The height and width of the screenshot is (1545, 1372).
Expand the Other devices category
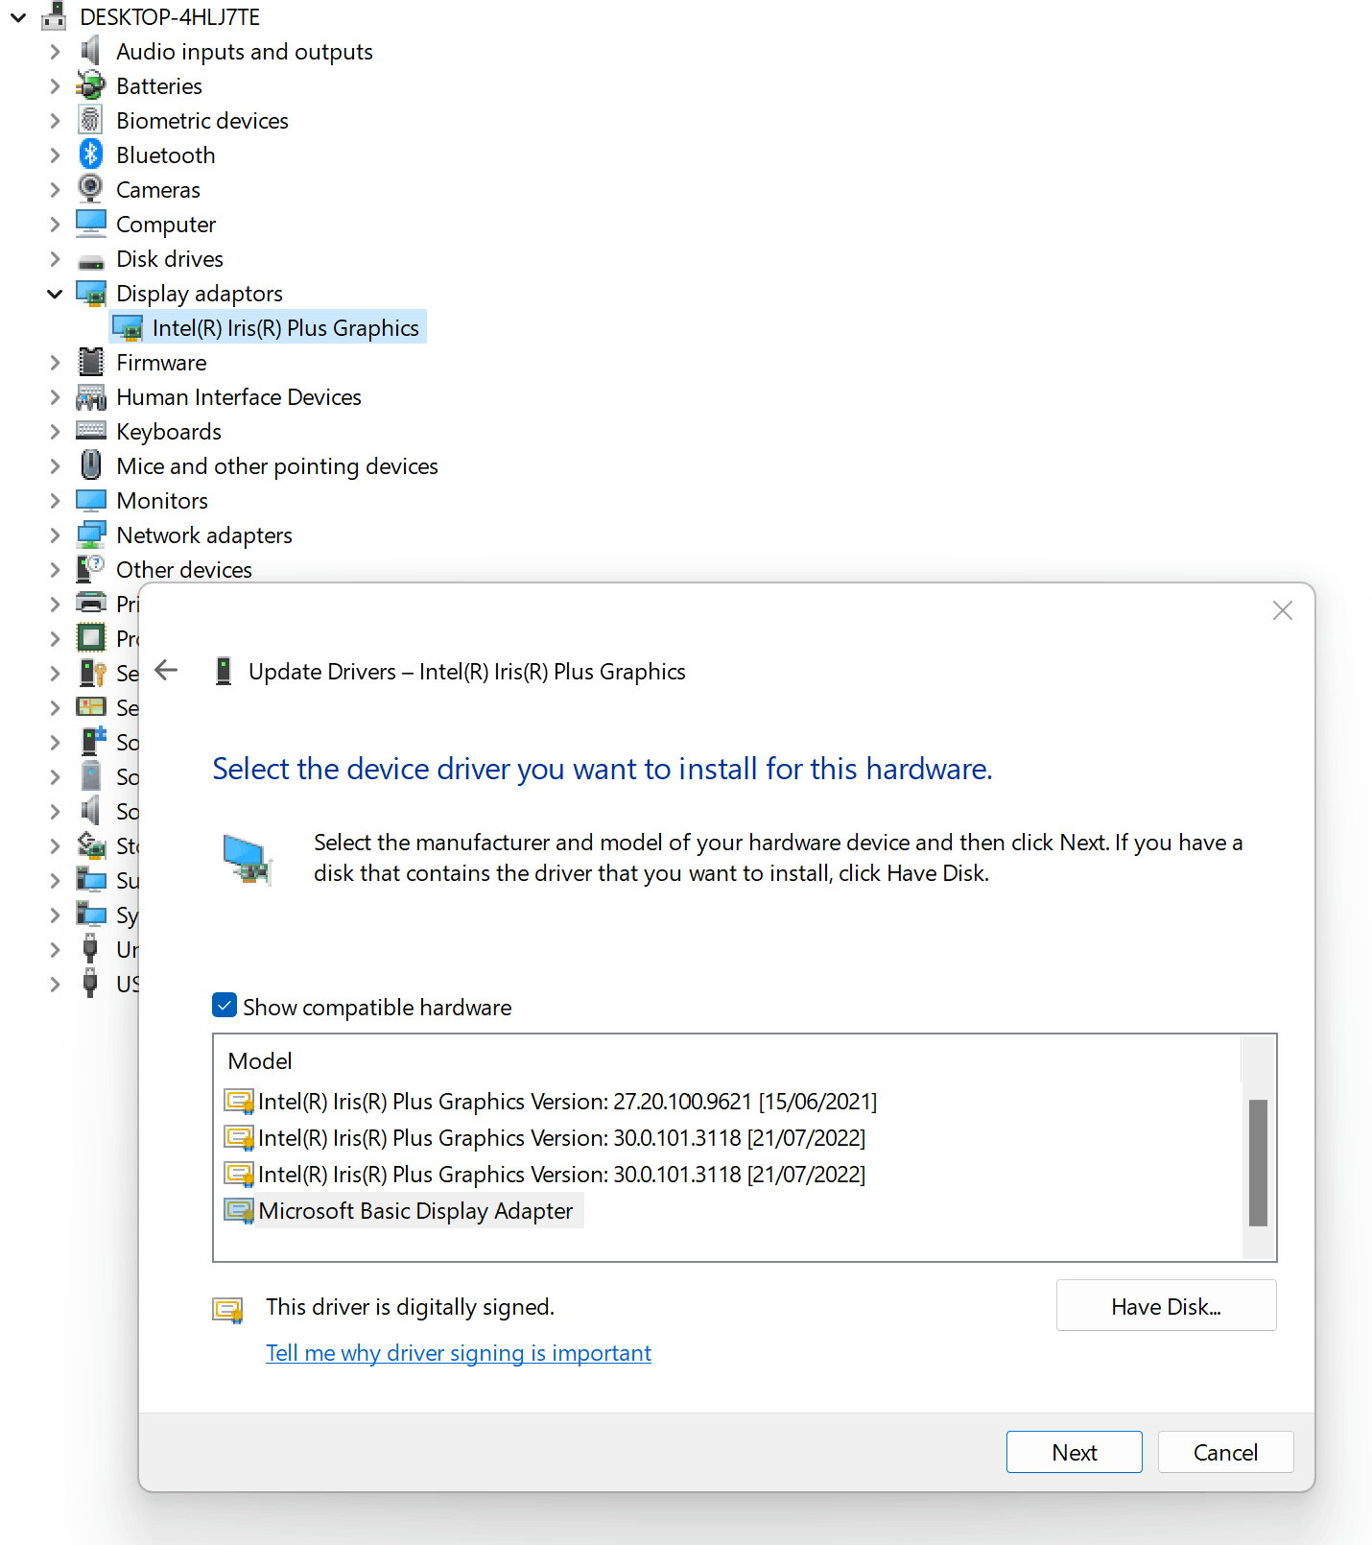55,569
